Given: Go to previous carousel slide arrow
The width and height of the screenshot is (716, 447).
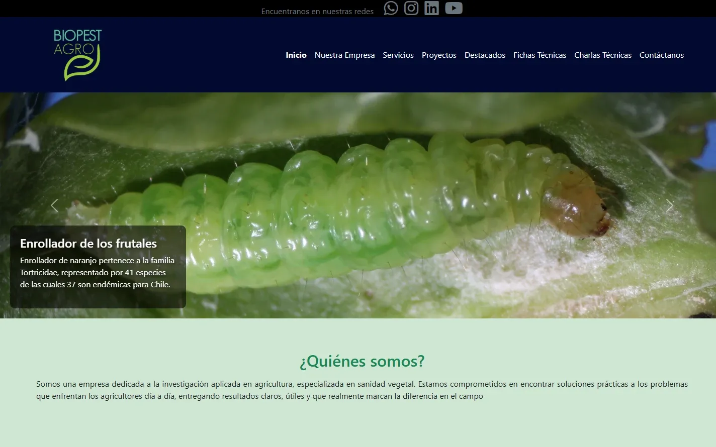Looking at the screenshot, I should pyautogui.click(x=54, y=205).
